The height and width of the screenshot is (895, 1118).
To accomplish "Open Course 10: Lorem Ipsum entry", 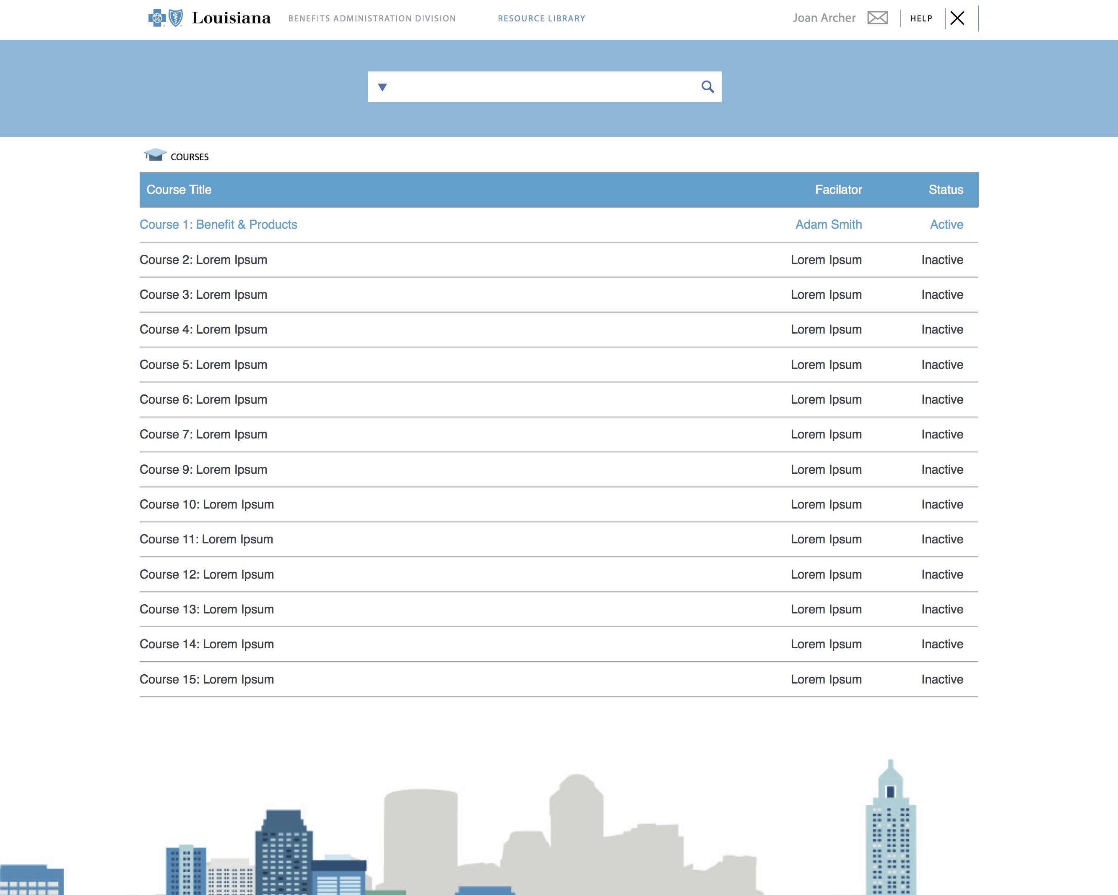I will point(206,504).
